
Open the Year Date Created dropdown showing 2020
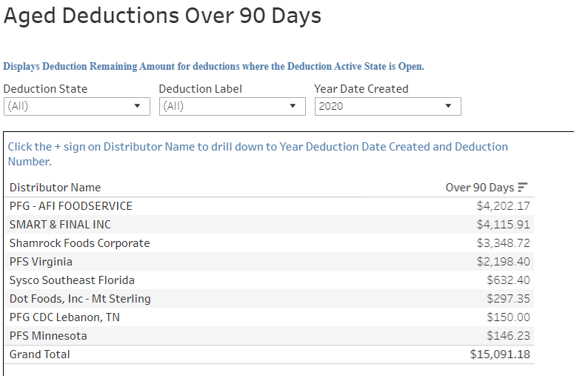387,106
